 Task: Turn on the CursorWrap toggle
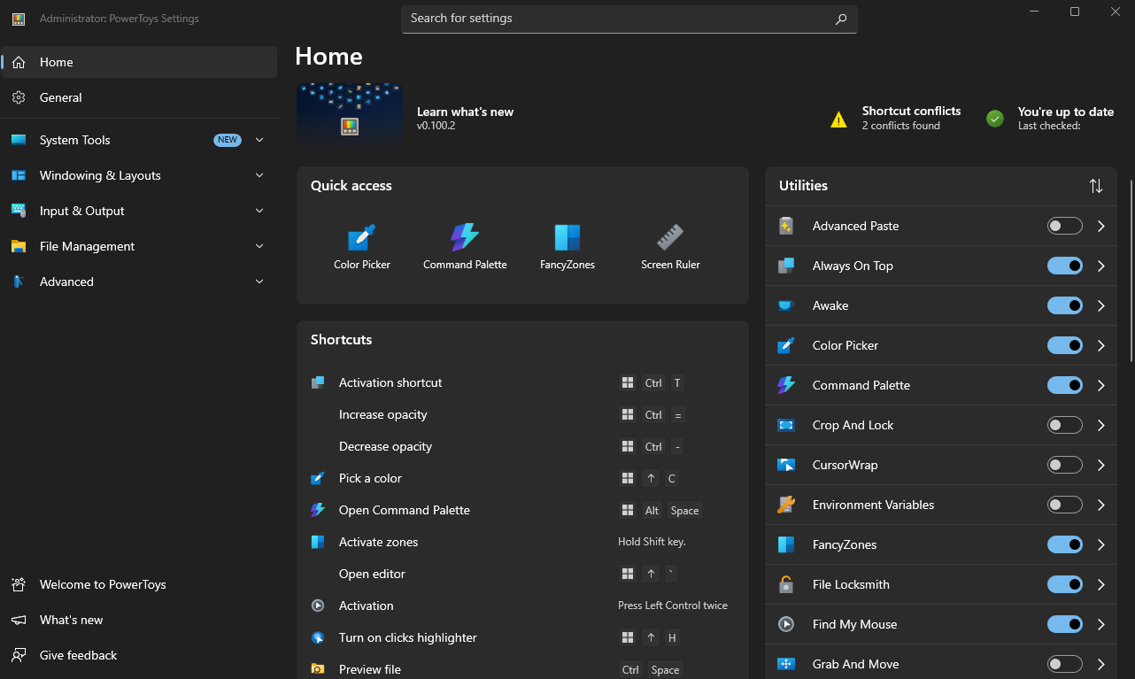(x=1065, y=465)
